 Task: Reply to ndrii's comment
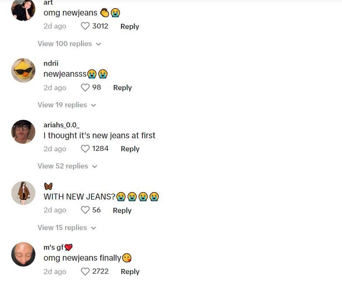tap(122, 88)
